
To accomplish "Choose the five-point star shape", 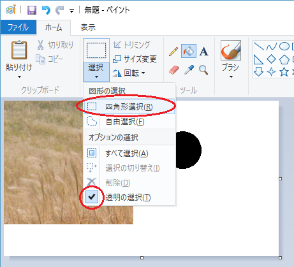I will tap(284, 72).
